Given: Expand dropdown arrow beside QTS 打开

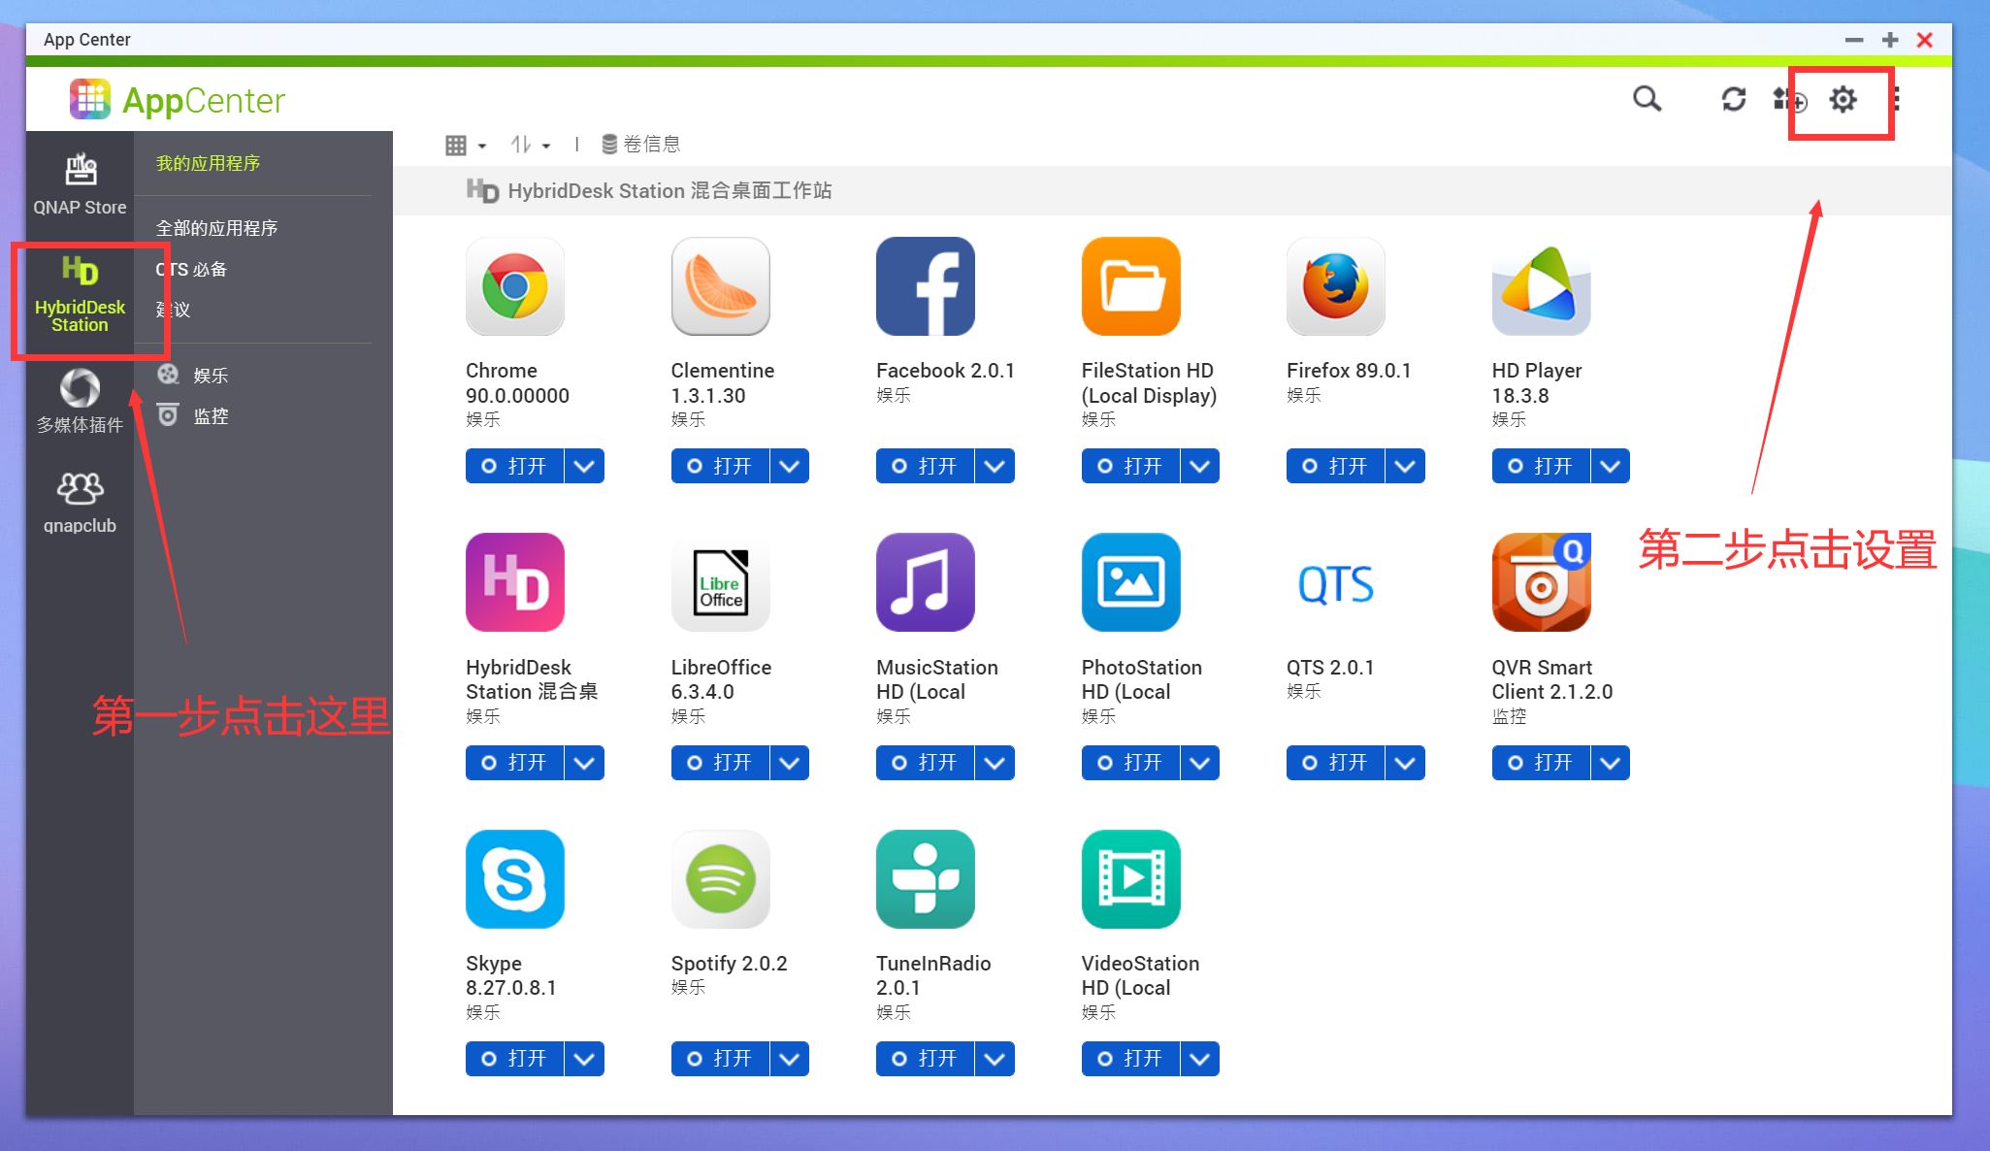Looking at the screenshot, I should click(x=1405, y=763).
